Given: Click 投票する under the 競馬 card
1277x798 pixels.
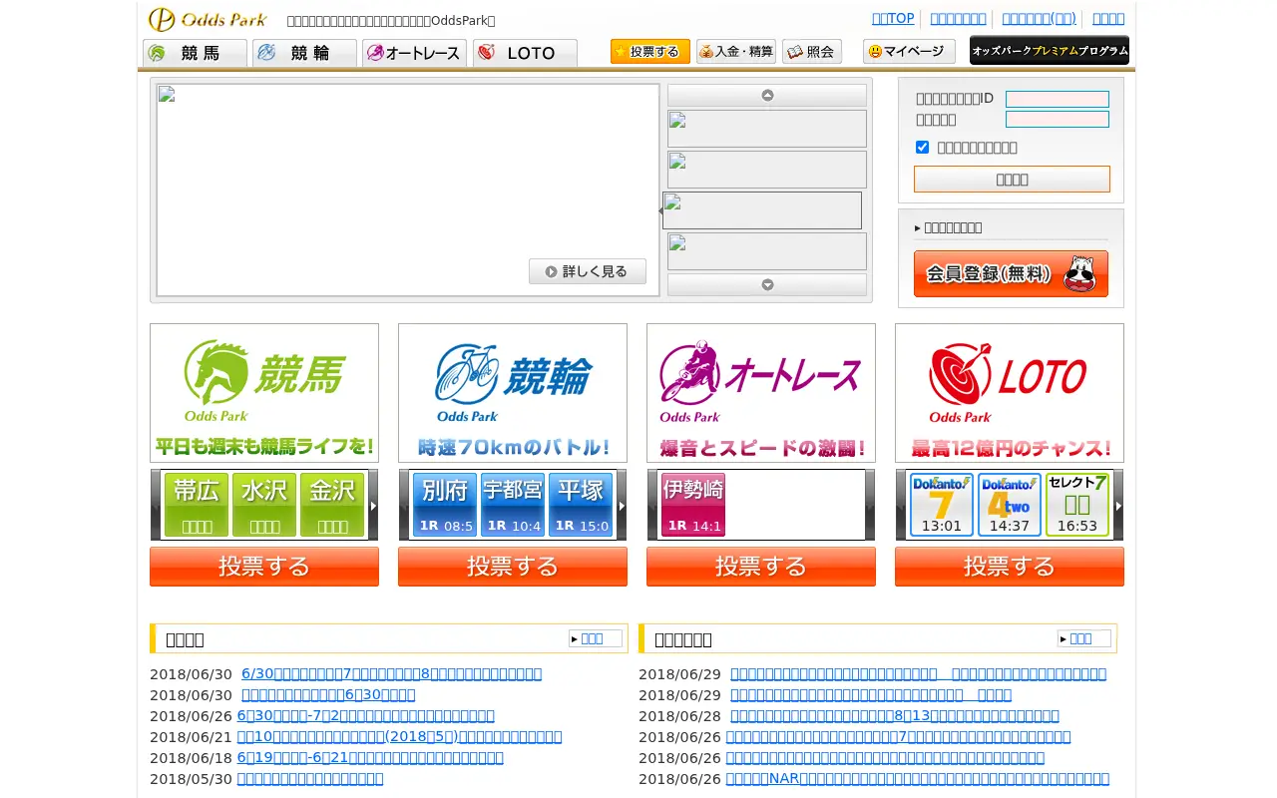Looking at the screenshot, I should pyautogui.click(x=264, y=567).
